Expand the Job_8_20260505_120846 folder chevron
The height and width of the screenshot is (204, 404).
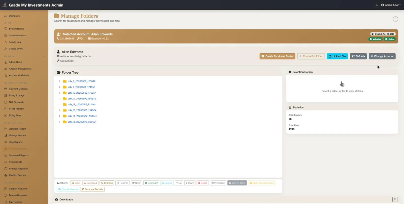tap(60, 81)
